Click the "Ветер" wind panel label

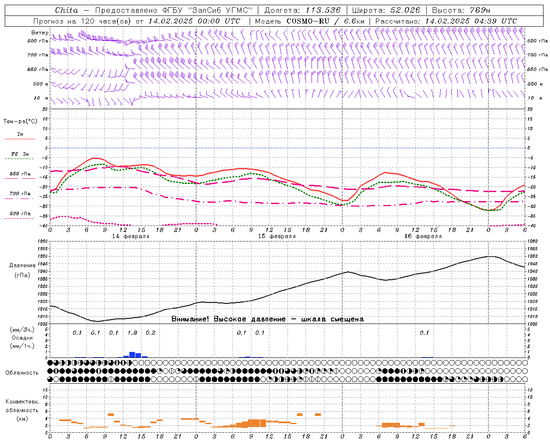point(40,33)
